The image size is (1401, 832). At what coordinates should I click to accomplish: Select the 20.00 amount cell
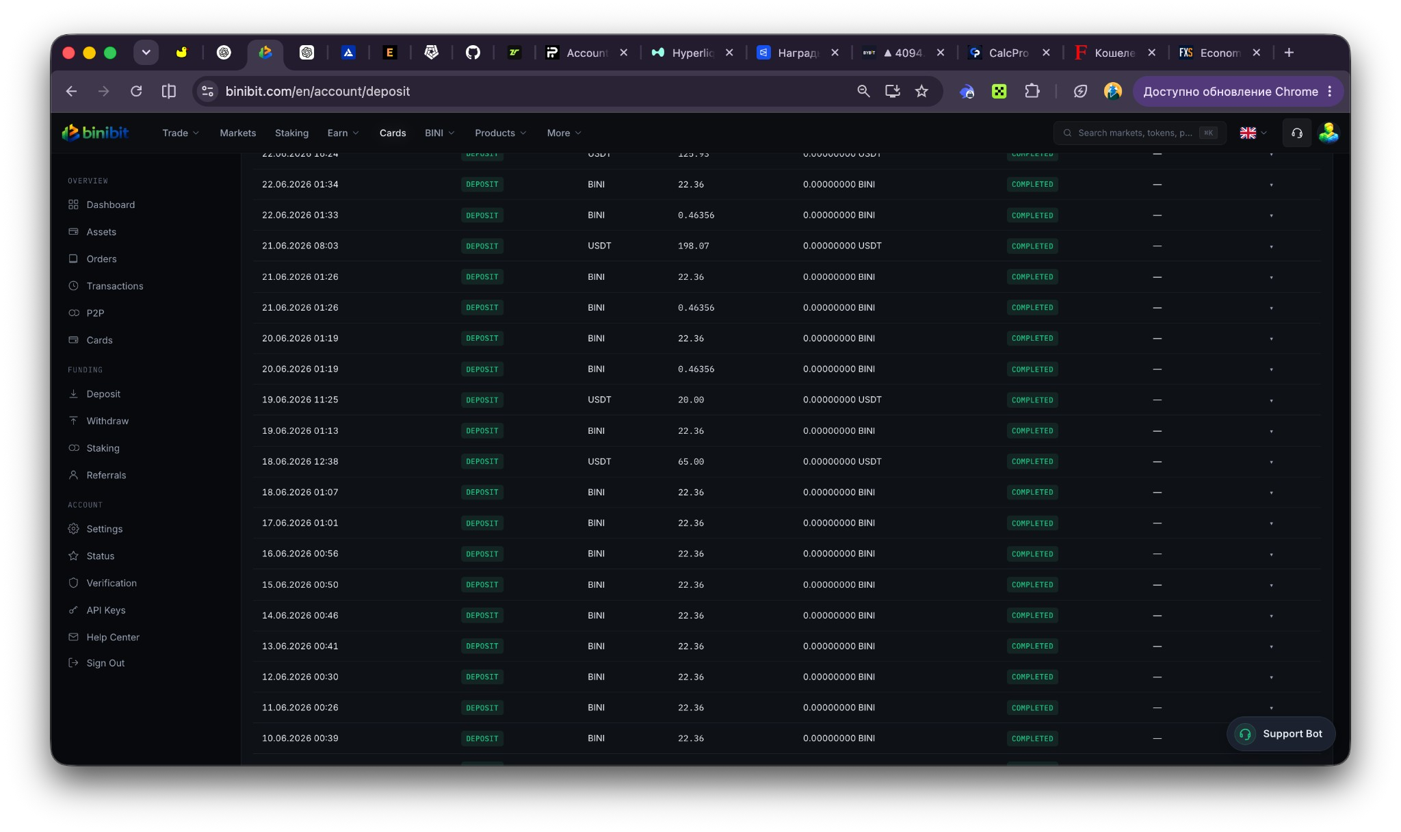pos(691,400)
